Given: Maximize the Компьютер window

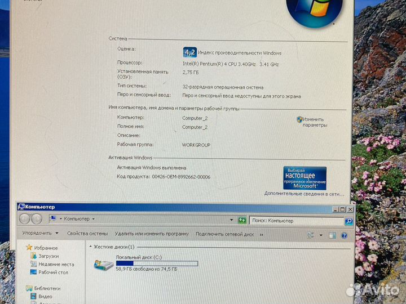Looking at the screenshot, I should pyautogui.click(x=343, y=209).
